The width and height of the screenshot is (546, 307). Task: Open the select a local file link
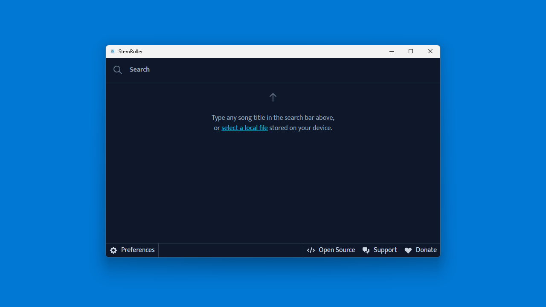[x=244, y=128]
